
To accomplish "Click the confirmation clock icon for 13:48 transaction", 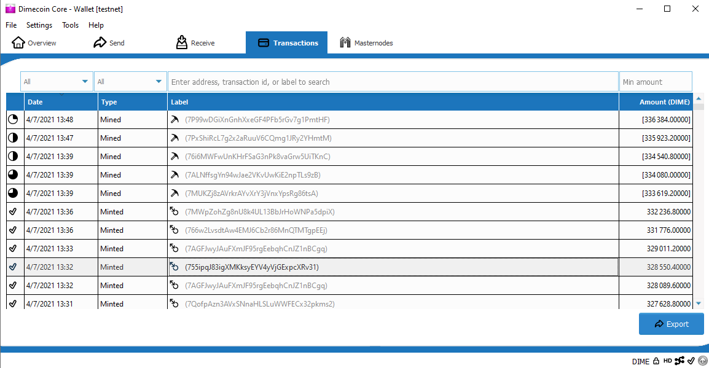I will (x=13, y=119).
